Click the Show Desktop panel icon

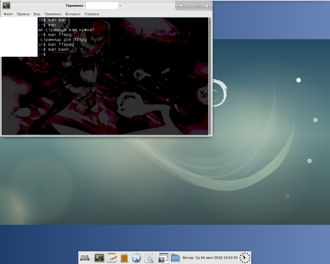point(85,258)
